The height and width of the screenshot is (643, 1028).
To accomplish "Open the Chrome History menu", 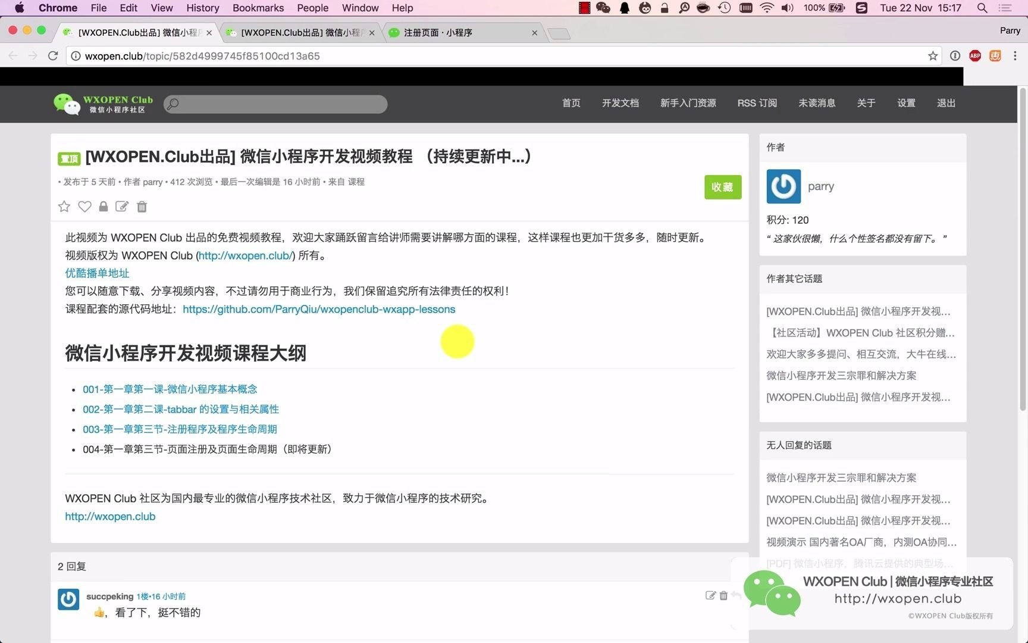I will [x=203, y=8].
